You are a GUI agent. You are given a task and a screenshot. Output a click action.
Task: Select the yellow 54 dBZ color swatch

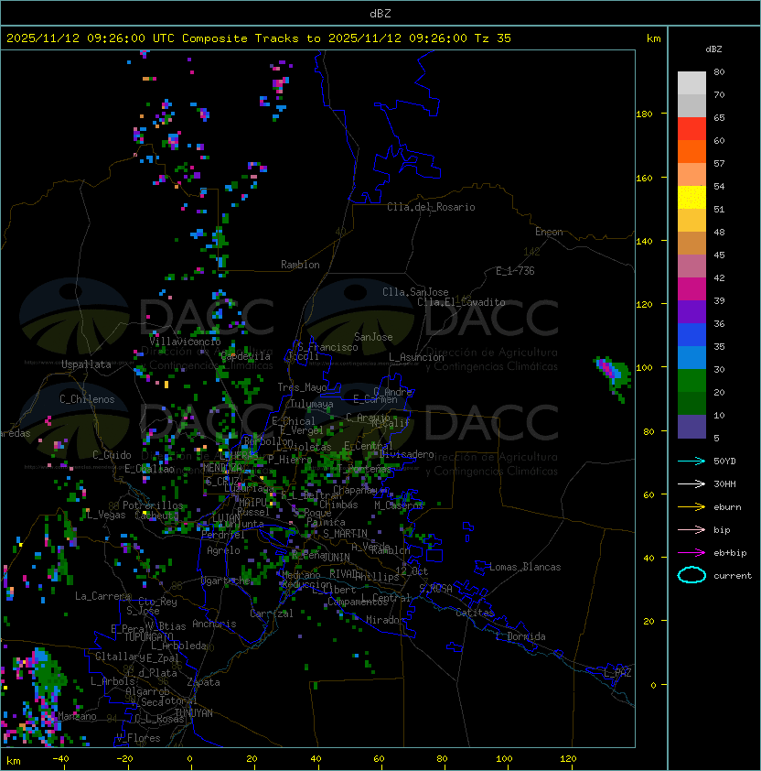pyautogui.click(x=691, y=197)
